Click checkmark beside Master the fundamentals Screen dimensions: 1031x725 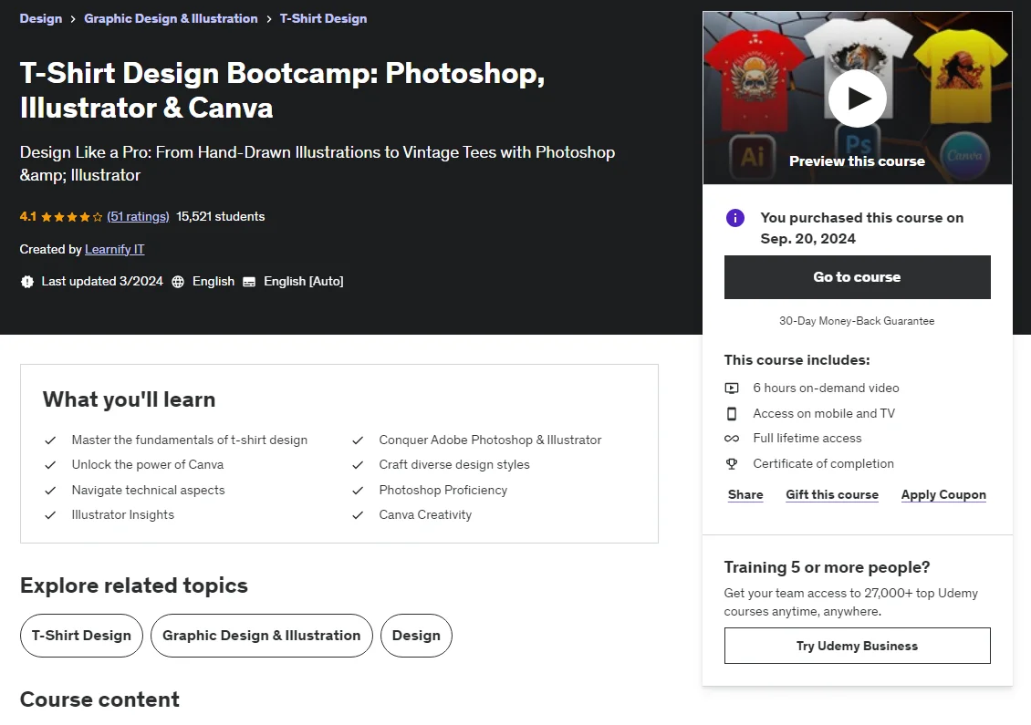[x=50, y=440]
